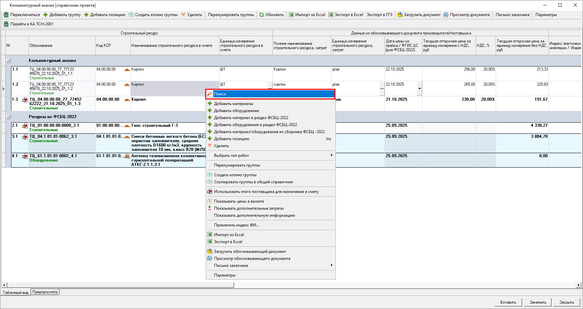The image size is (583, 309).
Task: Click Просмотр документа toolbar icon
Action: [x=446, y=15]
